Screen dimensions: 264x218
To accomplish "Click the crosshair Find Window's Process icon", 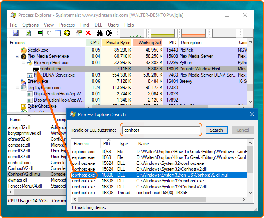I will point(109,33).
